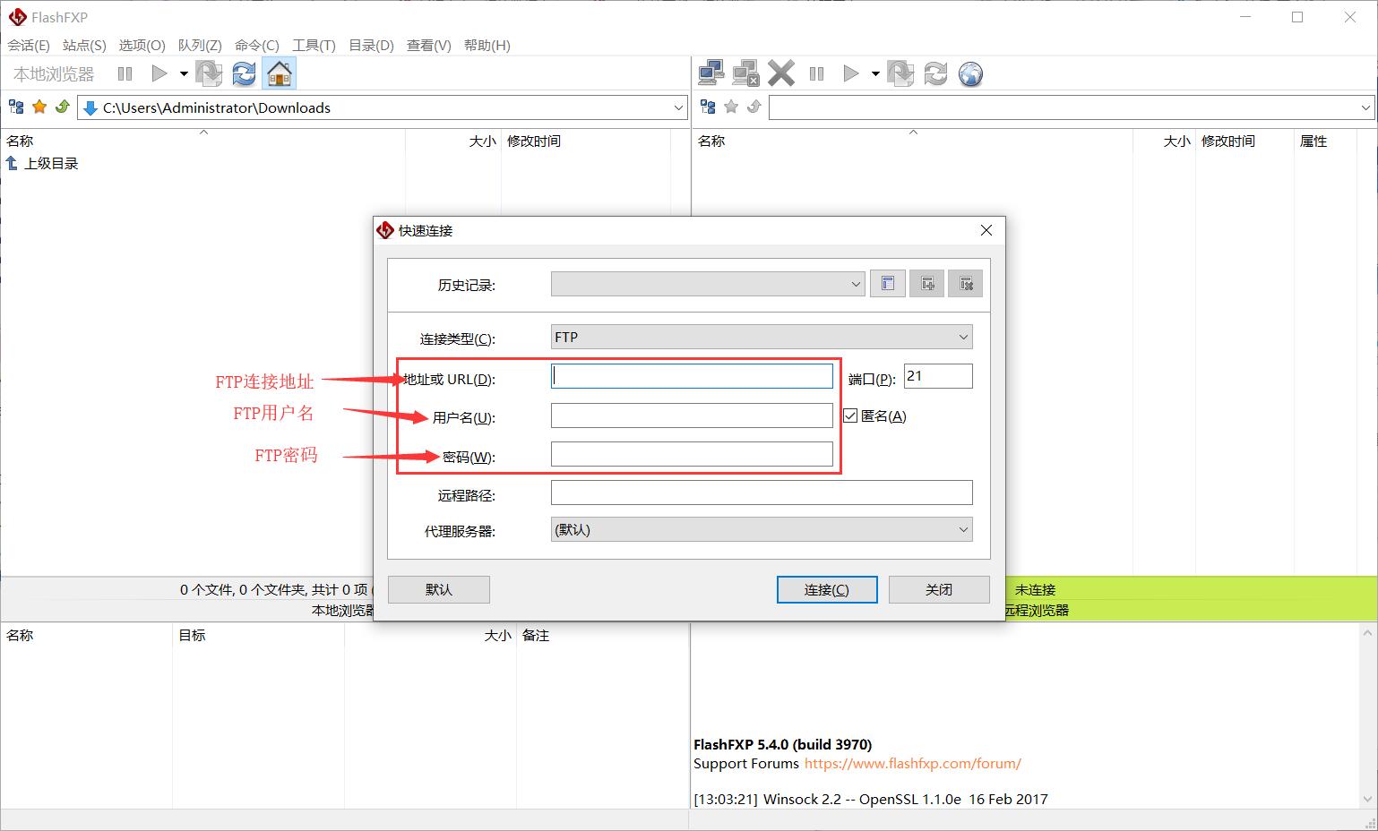Viewport: 1378px width, 831px height.
Task: Click the 连接(C) connect button
Action: [x=827, y=589]
